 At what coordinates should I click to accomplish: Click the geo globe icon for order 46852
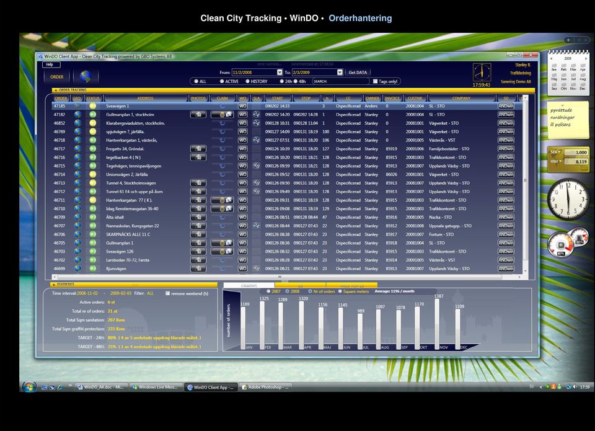[78, 123]
